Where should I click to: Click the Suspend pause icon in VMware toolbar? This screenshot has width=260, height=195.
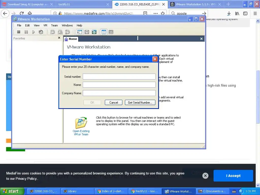click(x=26, y=32)
